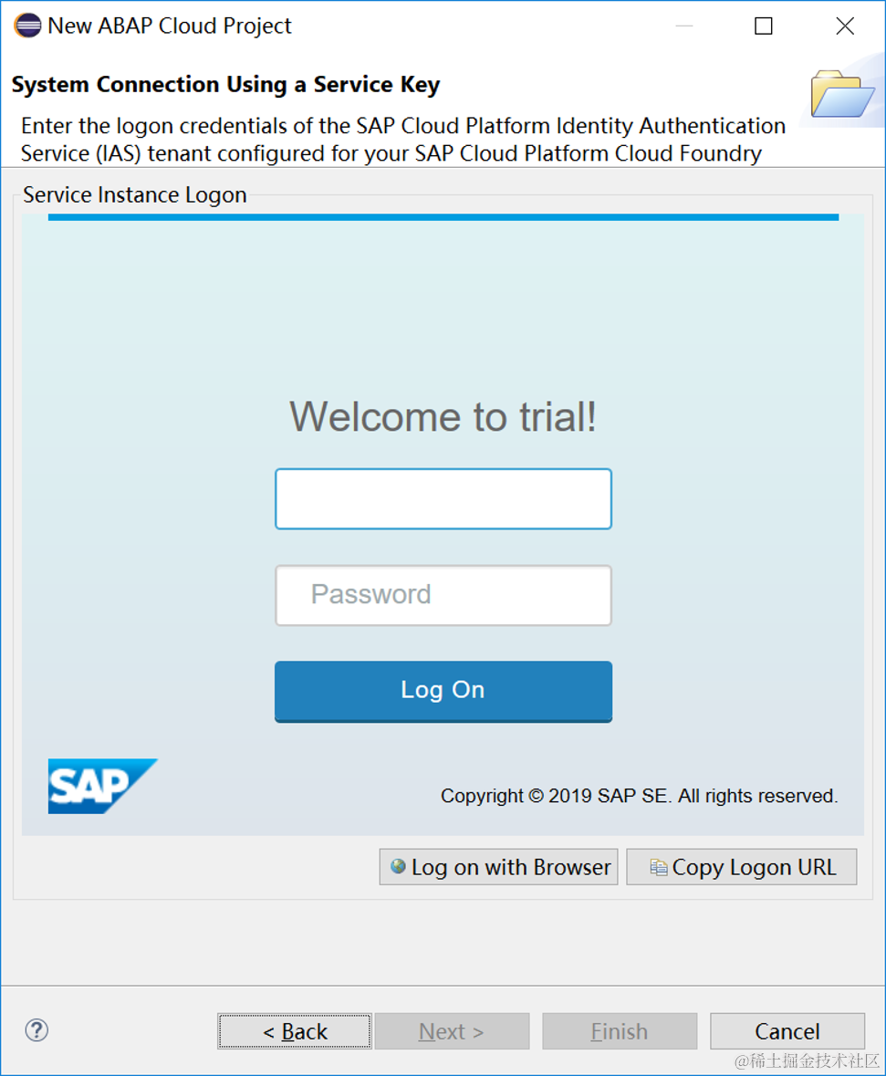Click Copy Logon URL button
The width and height of the screenshot is (886, 1076).
(742, 867)
